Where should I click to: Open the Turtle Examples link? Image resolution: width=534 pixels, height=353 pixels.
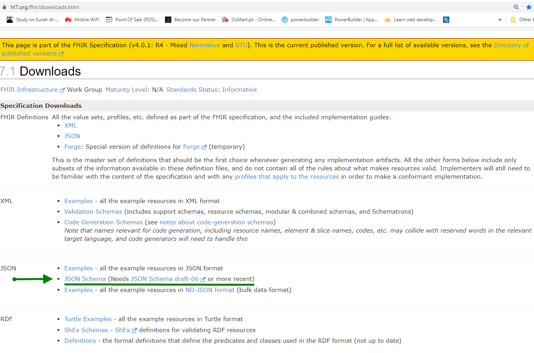pyautogui.click(x=88, y=319)
